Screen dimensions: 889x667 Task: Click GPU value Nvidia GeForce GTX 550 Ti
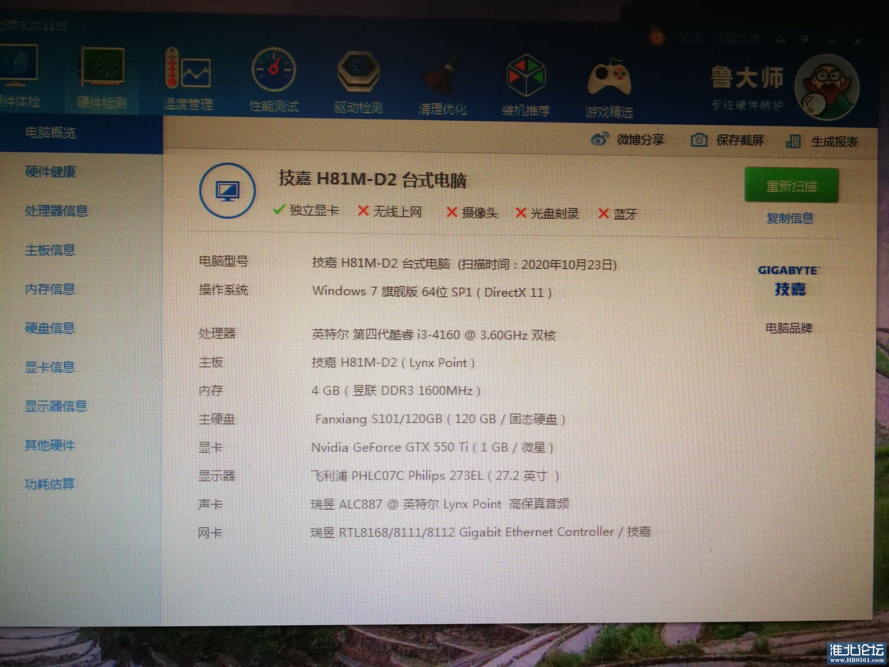(x=432, y=447)
